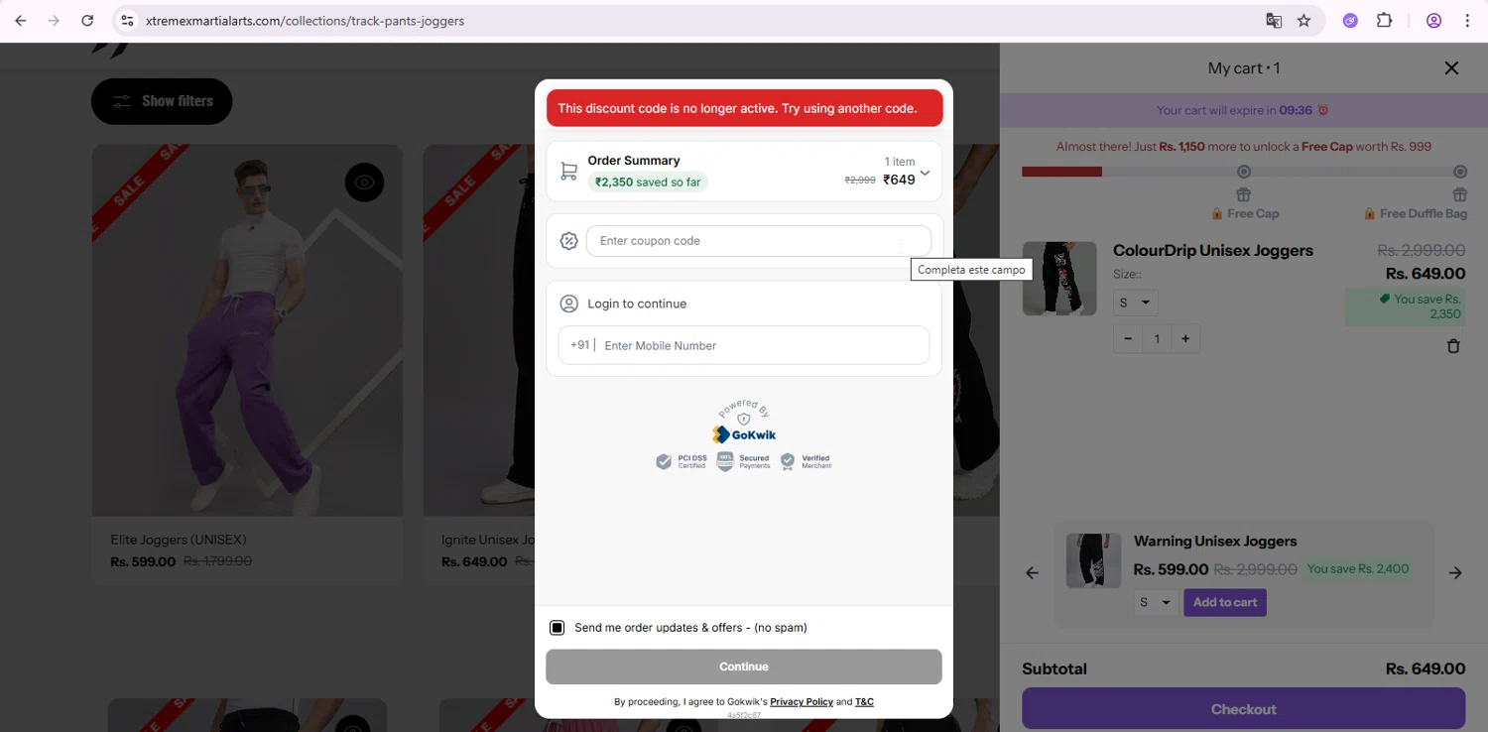Viewport: 1488px width, 732px height.
Task: Click the Free Duffle Bag gift icon
Action: 1459,194
